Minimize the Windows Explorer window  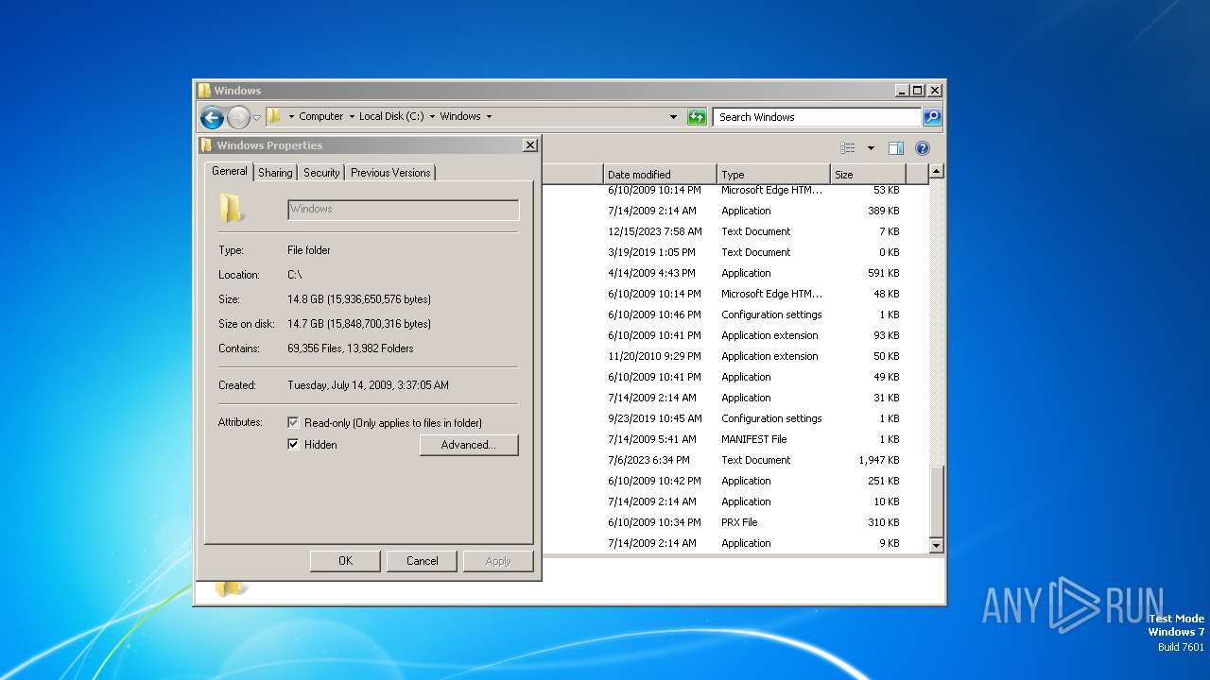coord(901,91)
